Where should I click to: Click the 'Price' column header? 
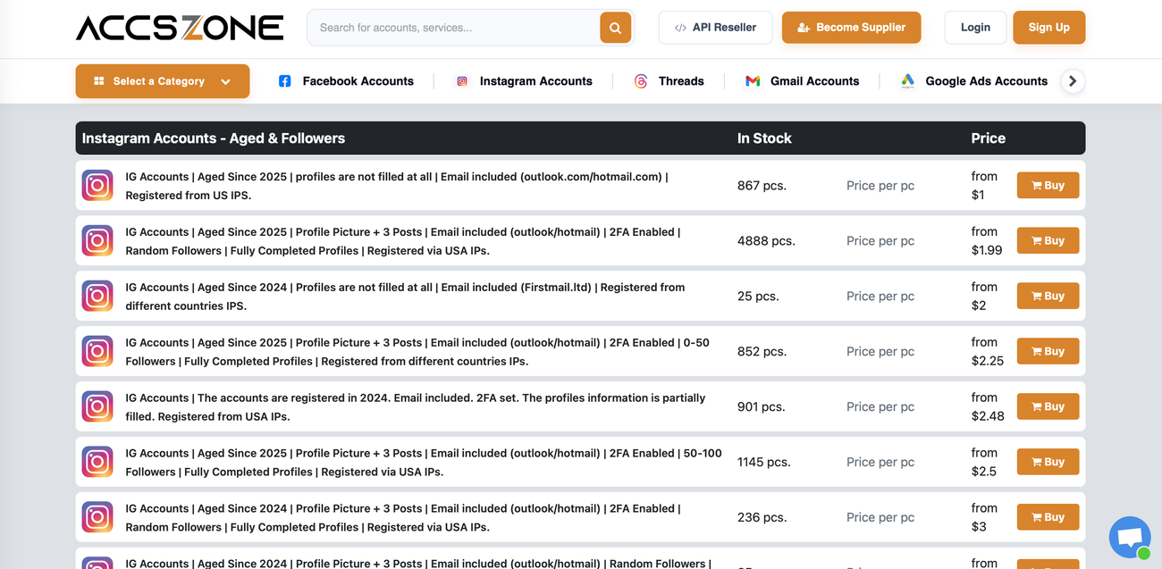(989, 138)
